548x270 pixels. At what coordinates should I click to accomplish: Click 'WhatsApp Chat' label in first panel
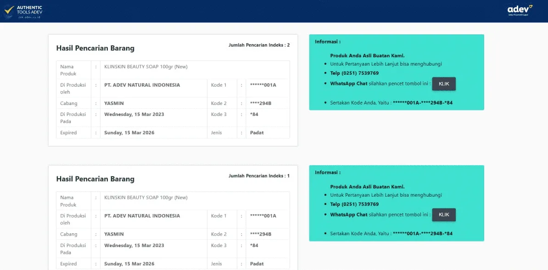pos(349,84)
